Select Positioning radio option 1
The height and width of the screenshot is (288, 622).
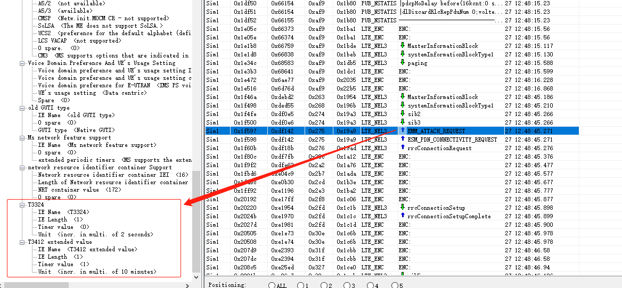[300, 285]
